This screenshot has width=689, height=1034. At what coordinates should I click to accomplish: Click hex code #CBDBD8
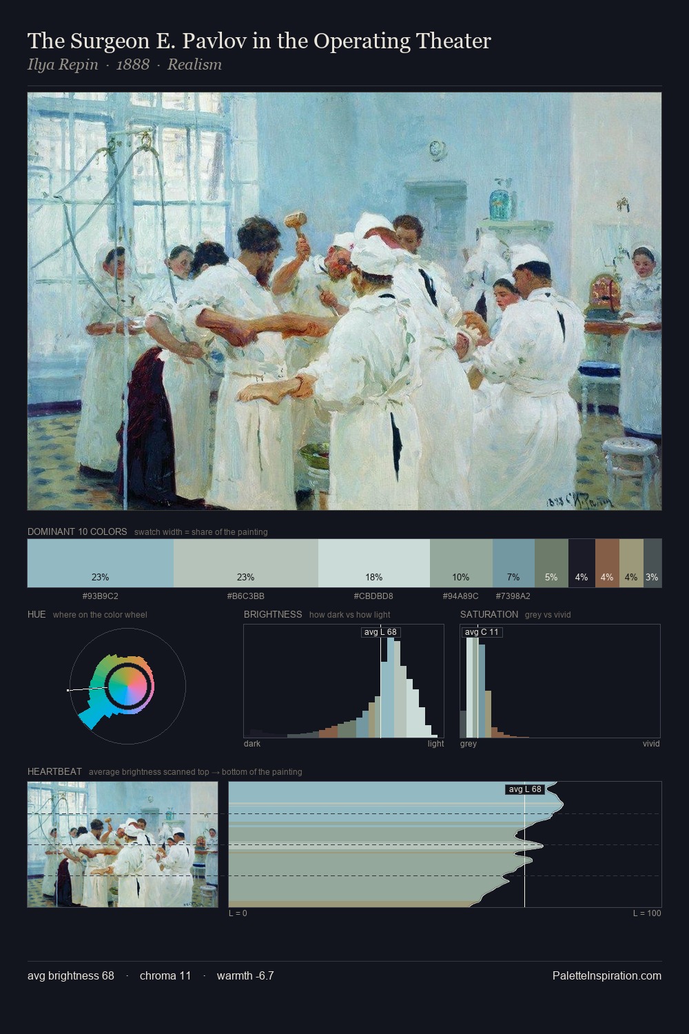373,596
